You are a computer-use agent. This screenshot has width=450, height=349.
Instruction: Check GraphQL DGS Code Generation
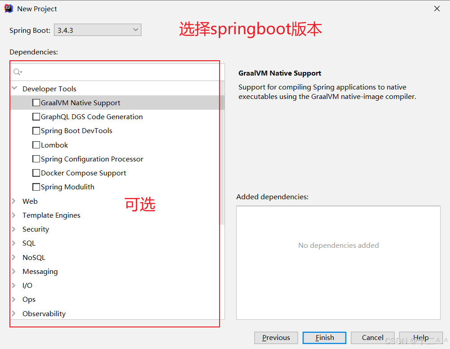(x=36, y=116)
